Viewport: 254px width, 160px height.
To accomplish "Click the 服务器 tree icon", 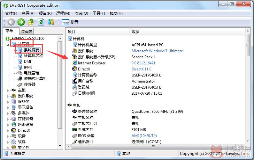I will click(14, 101).
